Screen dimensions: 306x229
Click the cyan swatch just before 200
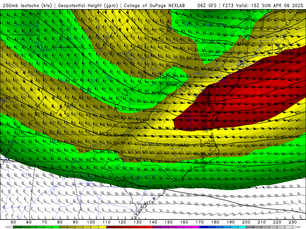point(242,227)
